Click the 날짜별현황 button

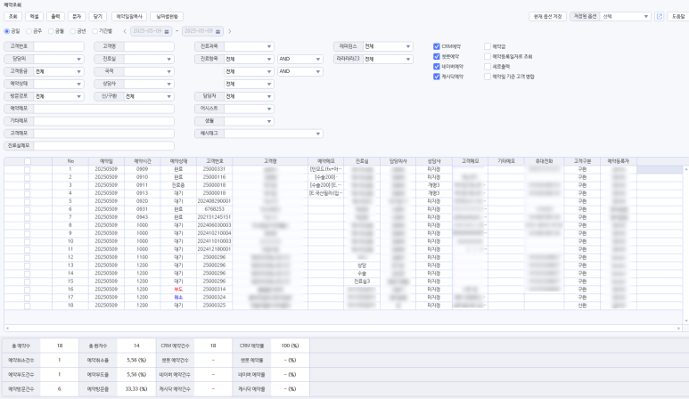(167, 16)
